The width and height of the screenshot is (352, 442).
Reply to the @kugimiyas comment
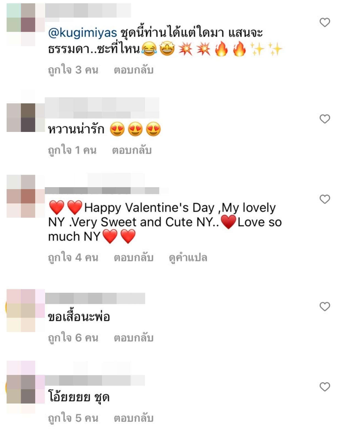coord(134,70)
